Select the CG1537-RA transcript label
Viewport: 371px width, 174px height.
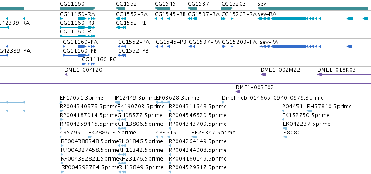coord(204,14)
